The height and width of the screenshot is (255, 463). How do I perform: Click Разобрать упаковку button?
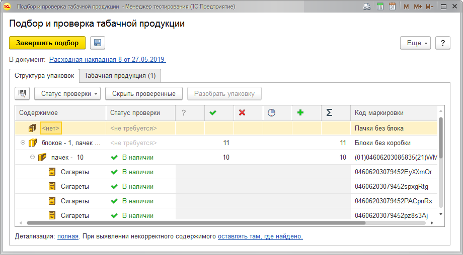224,94
